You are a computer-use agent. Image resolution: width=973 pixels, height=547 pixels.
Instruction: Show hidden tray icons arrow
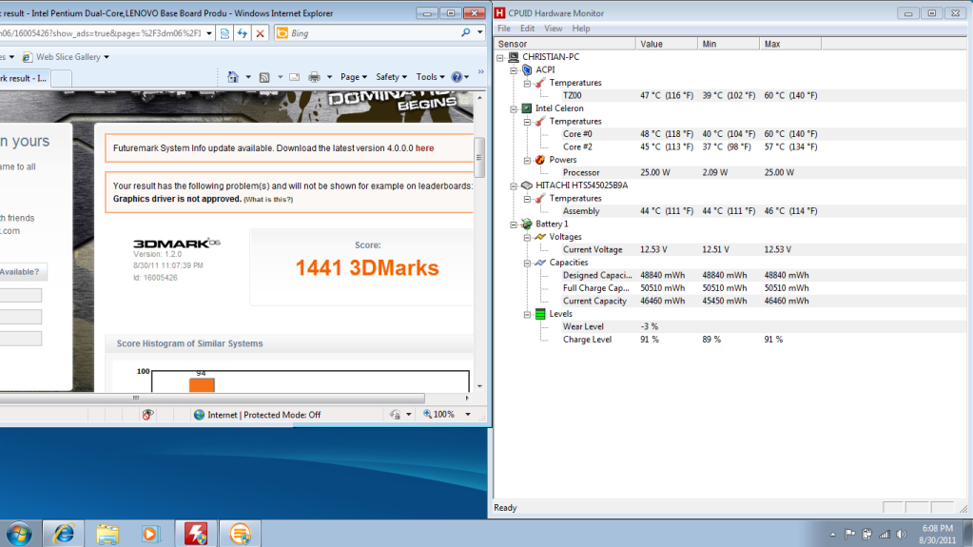[833, 534]
